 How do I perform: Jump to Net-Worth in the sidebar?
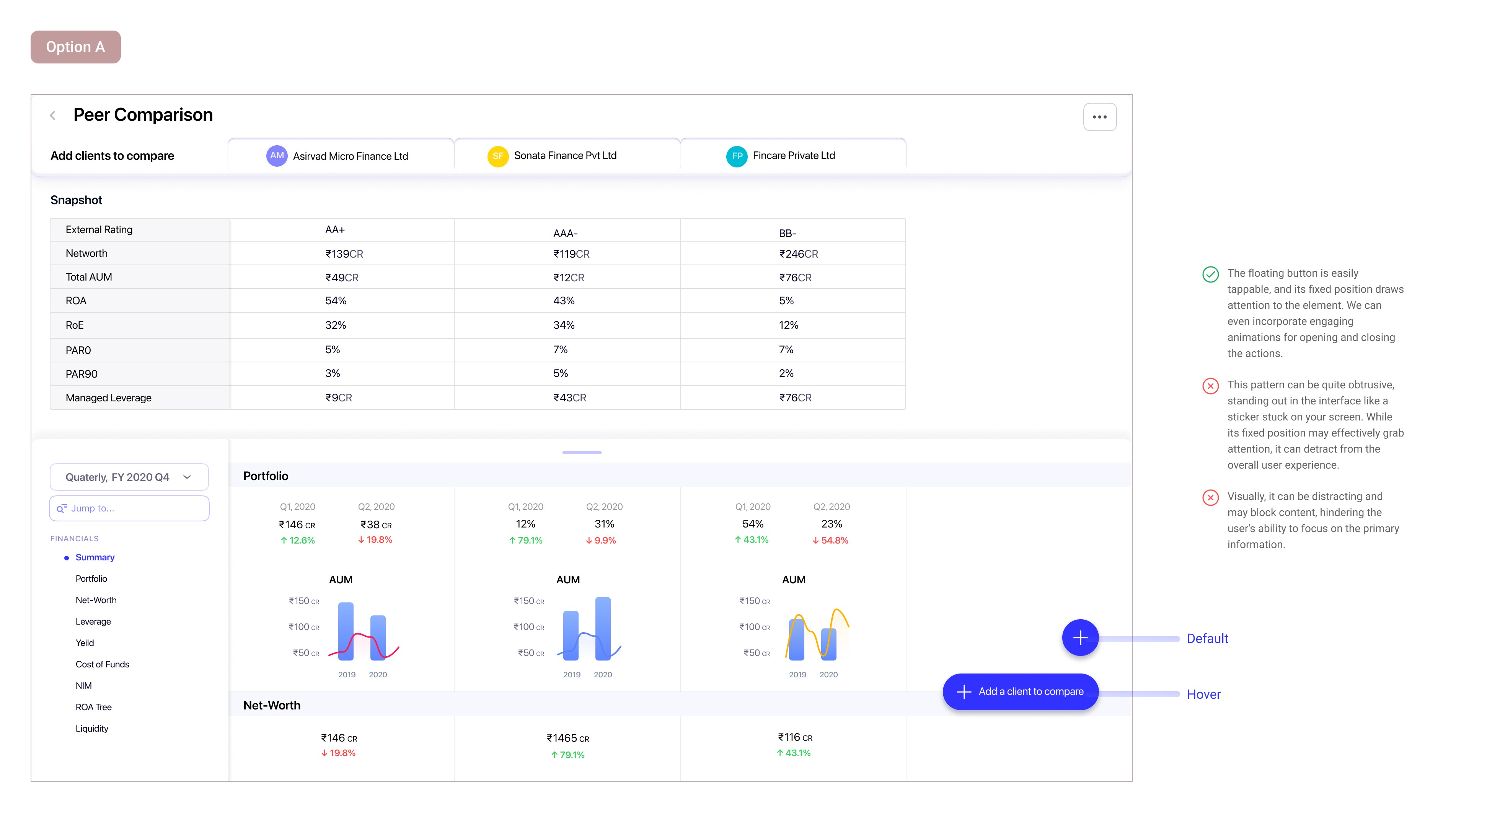coord(96,600)
